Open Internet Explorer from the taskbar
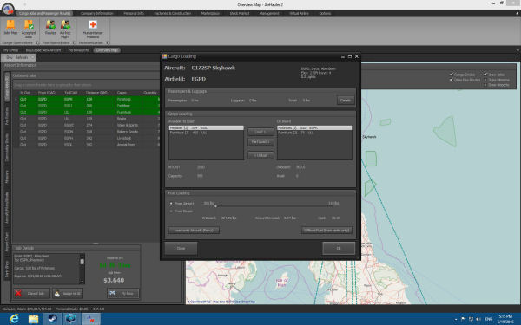 [14, 319]
